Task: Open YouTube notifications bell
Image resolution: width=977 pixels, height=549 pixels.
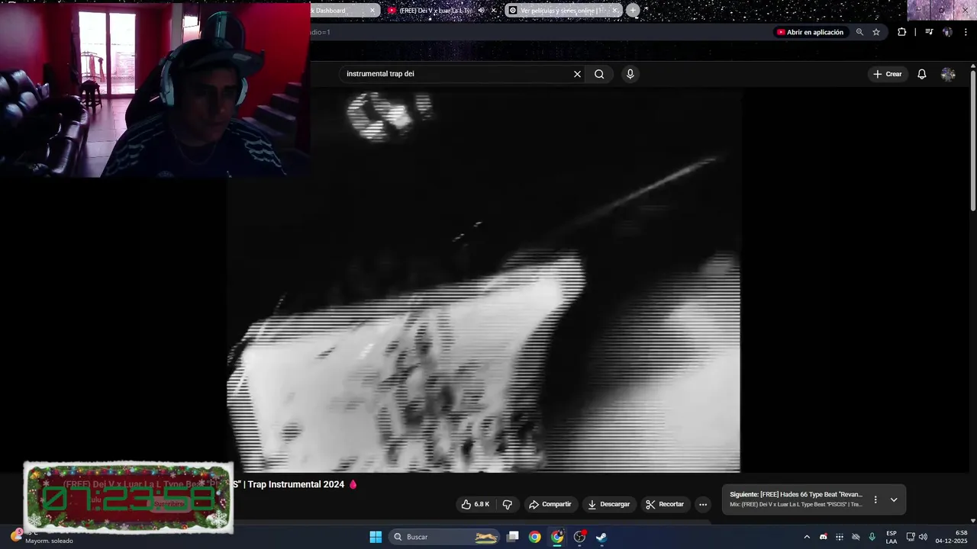Action: (x=922, y=74)
